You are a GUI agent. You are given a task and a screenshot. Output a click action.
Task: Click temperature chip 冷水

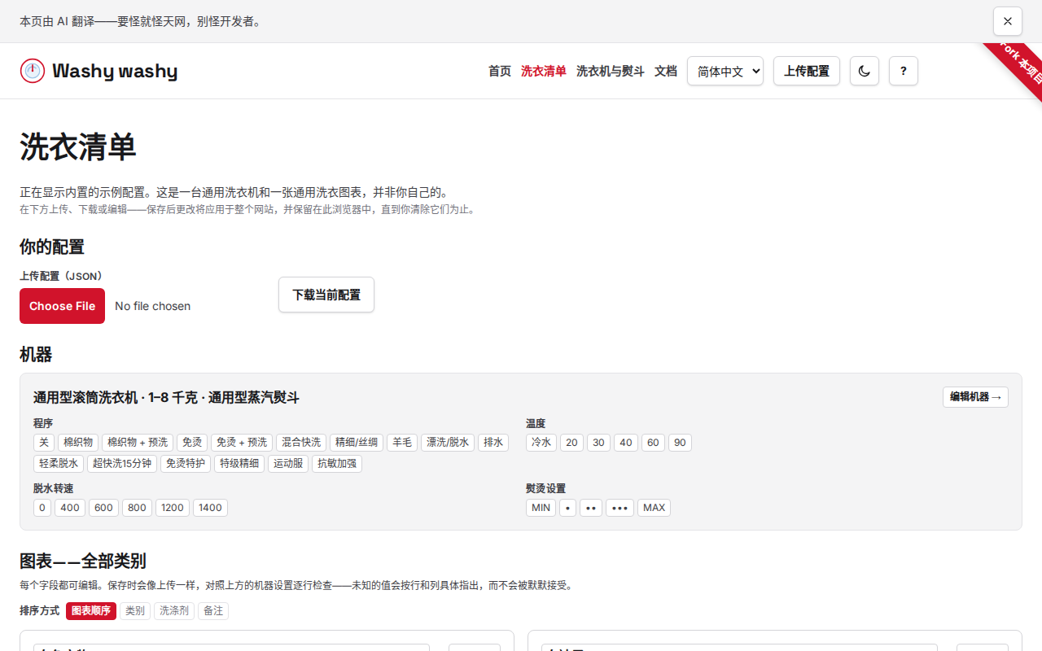point(541,443)
